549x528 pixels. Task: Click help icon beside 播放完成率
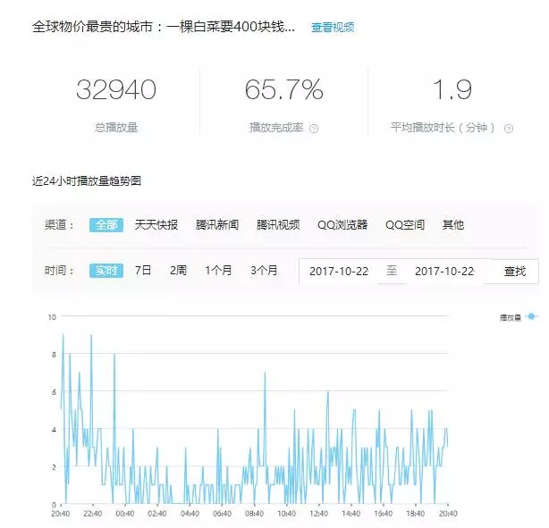(314, 129)
